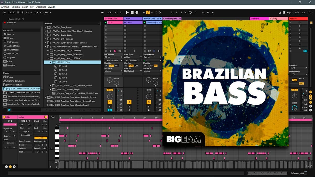Click the Legato button
The width and height of the screenshot is (315, 177).
click(25, 131)
